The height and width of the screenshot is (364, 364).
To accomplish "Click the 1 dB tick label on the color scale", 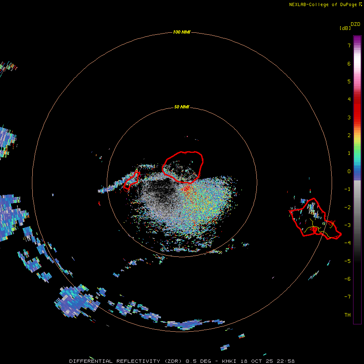I will [x=349, y=153].
